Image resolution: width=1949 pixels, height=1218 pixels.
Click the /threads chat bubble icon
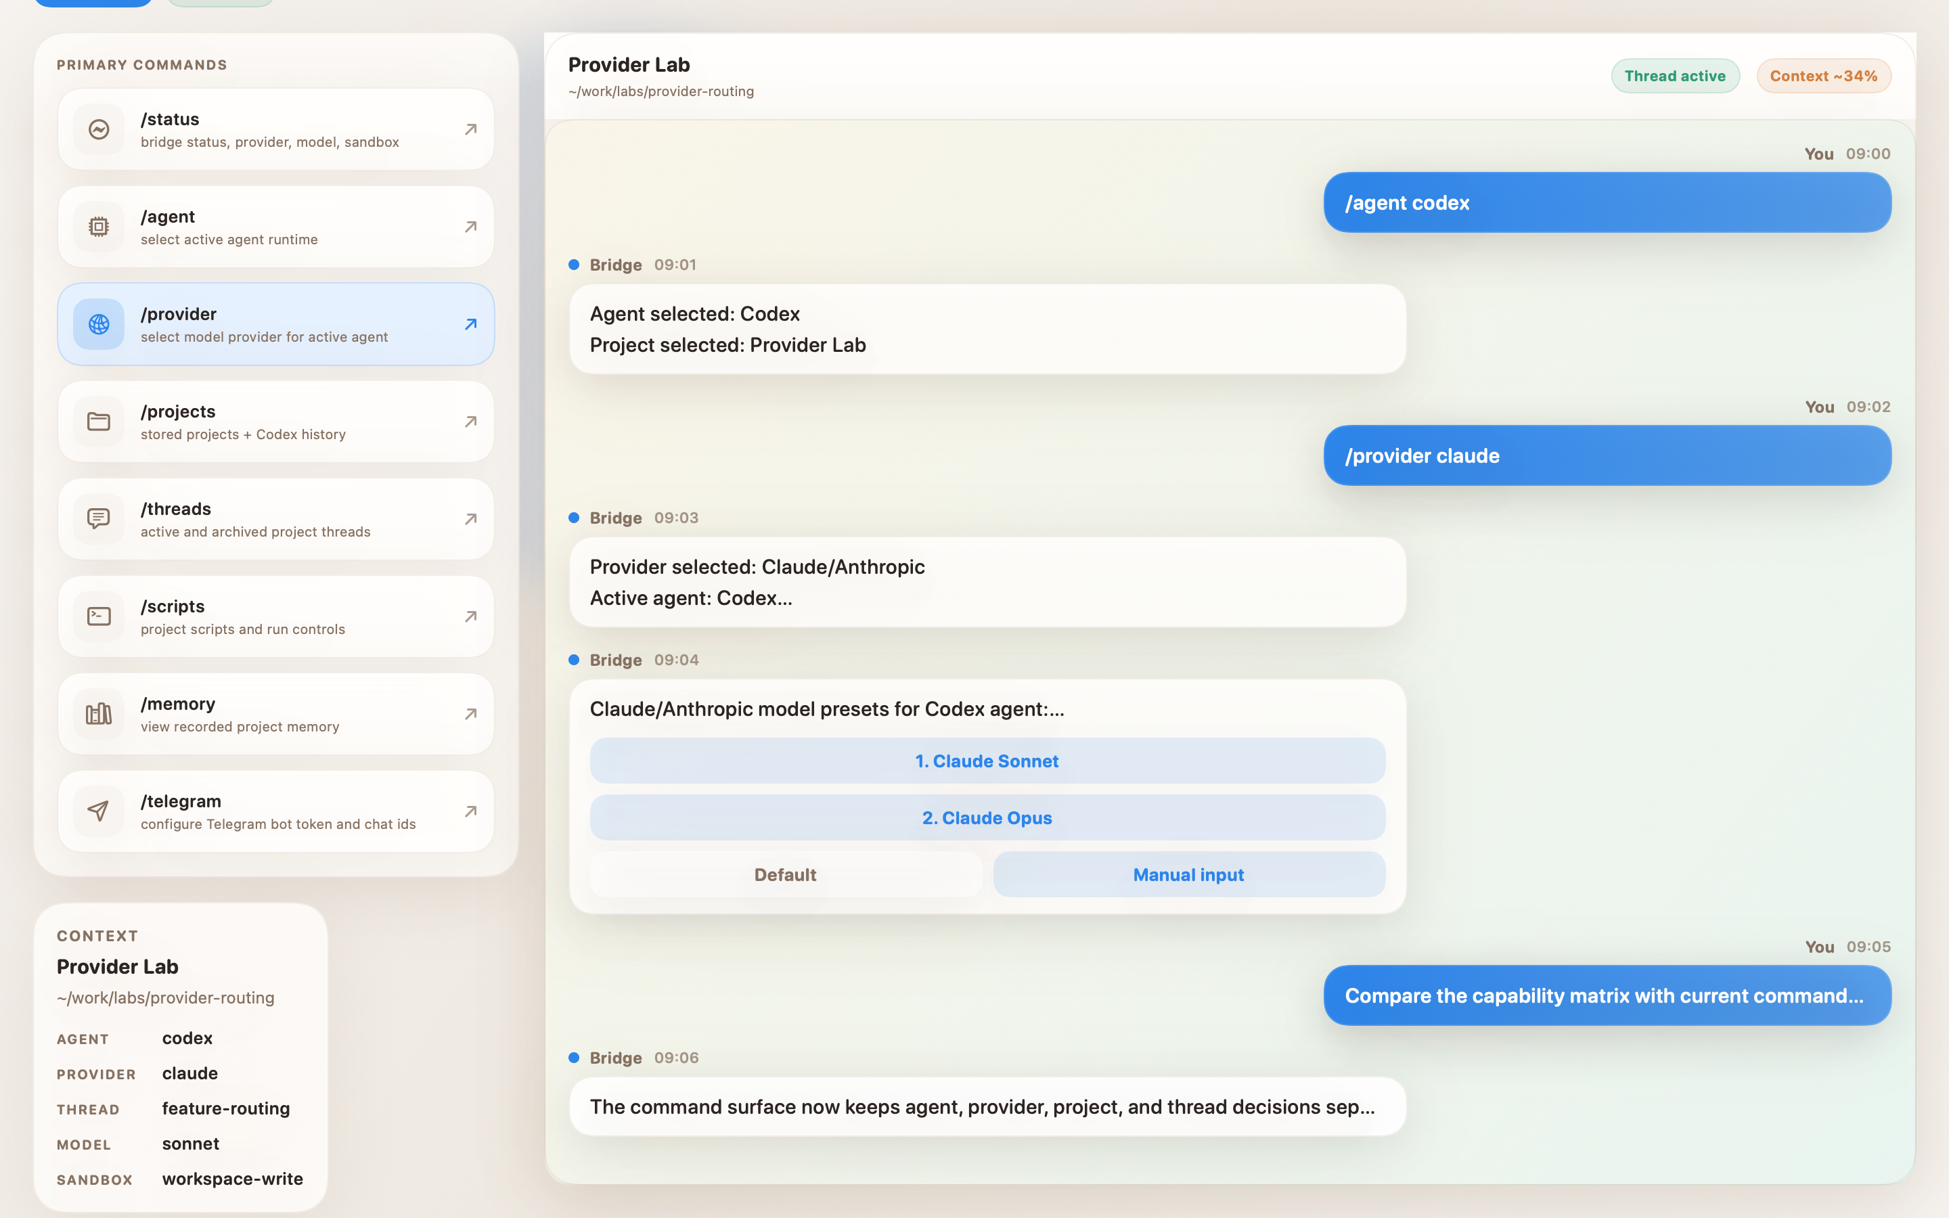point(98,519)
